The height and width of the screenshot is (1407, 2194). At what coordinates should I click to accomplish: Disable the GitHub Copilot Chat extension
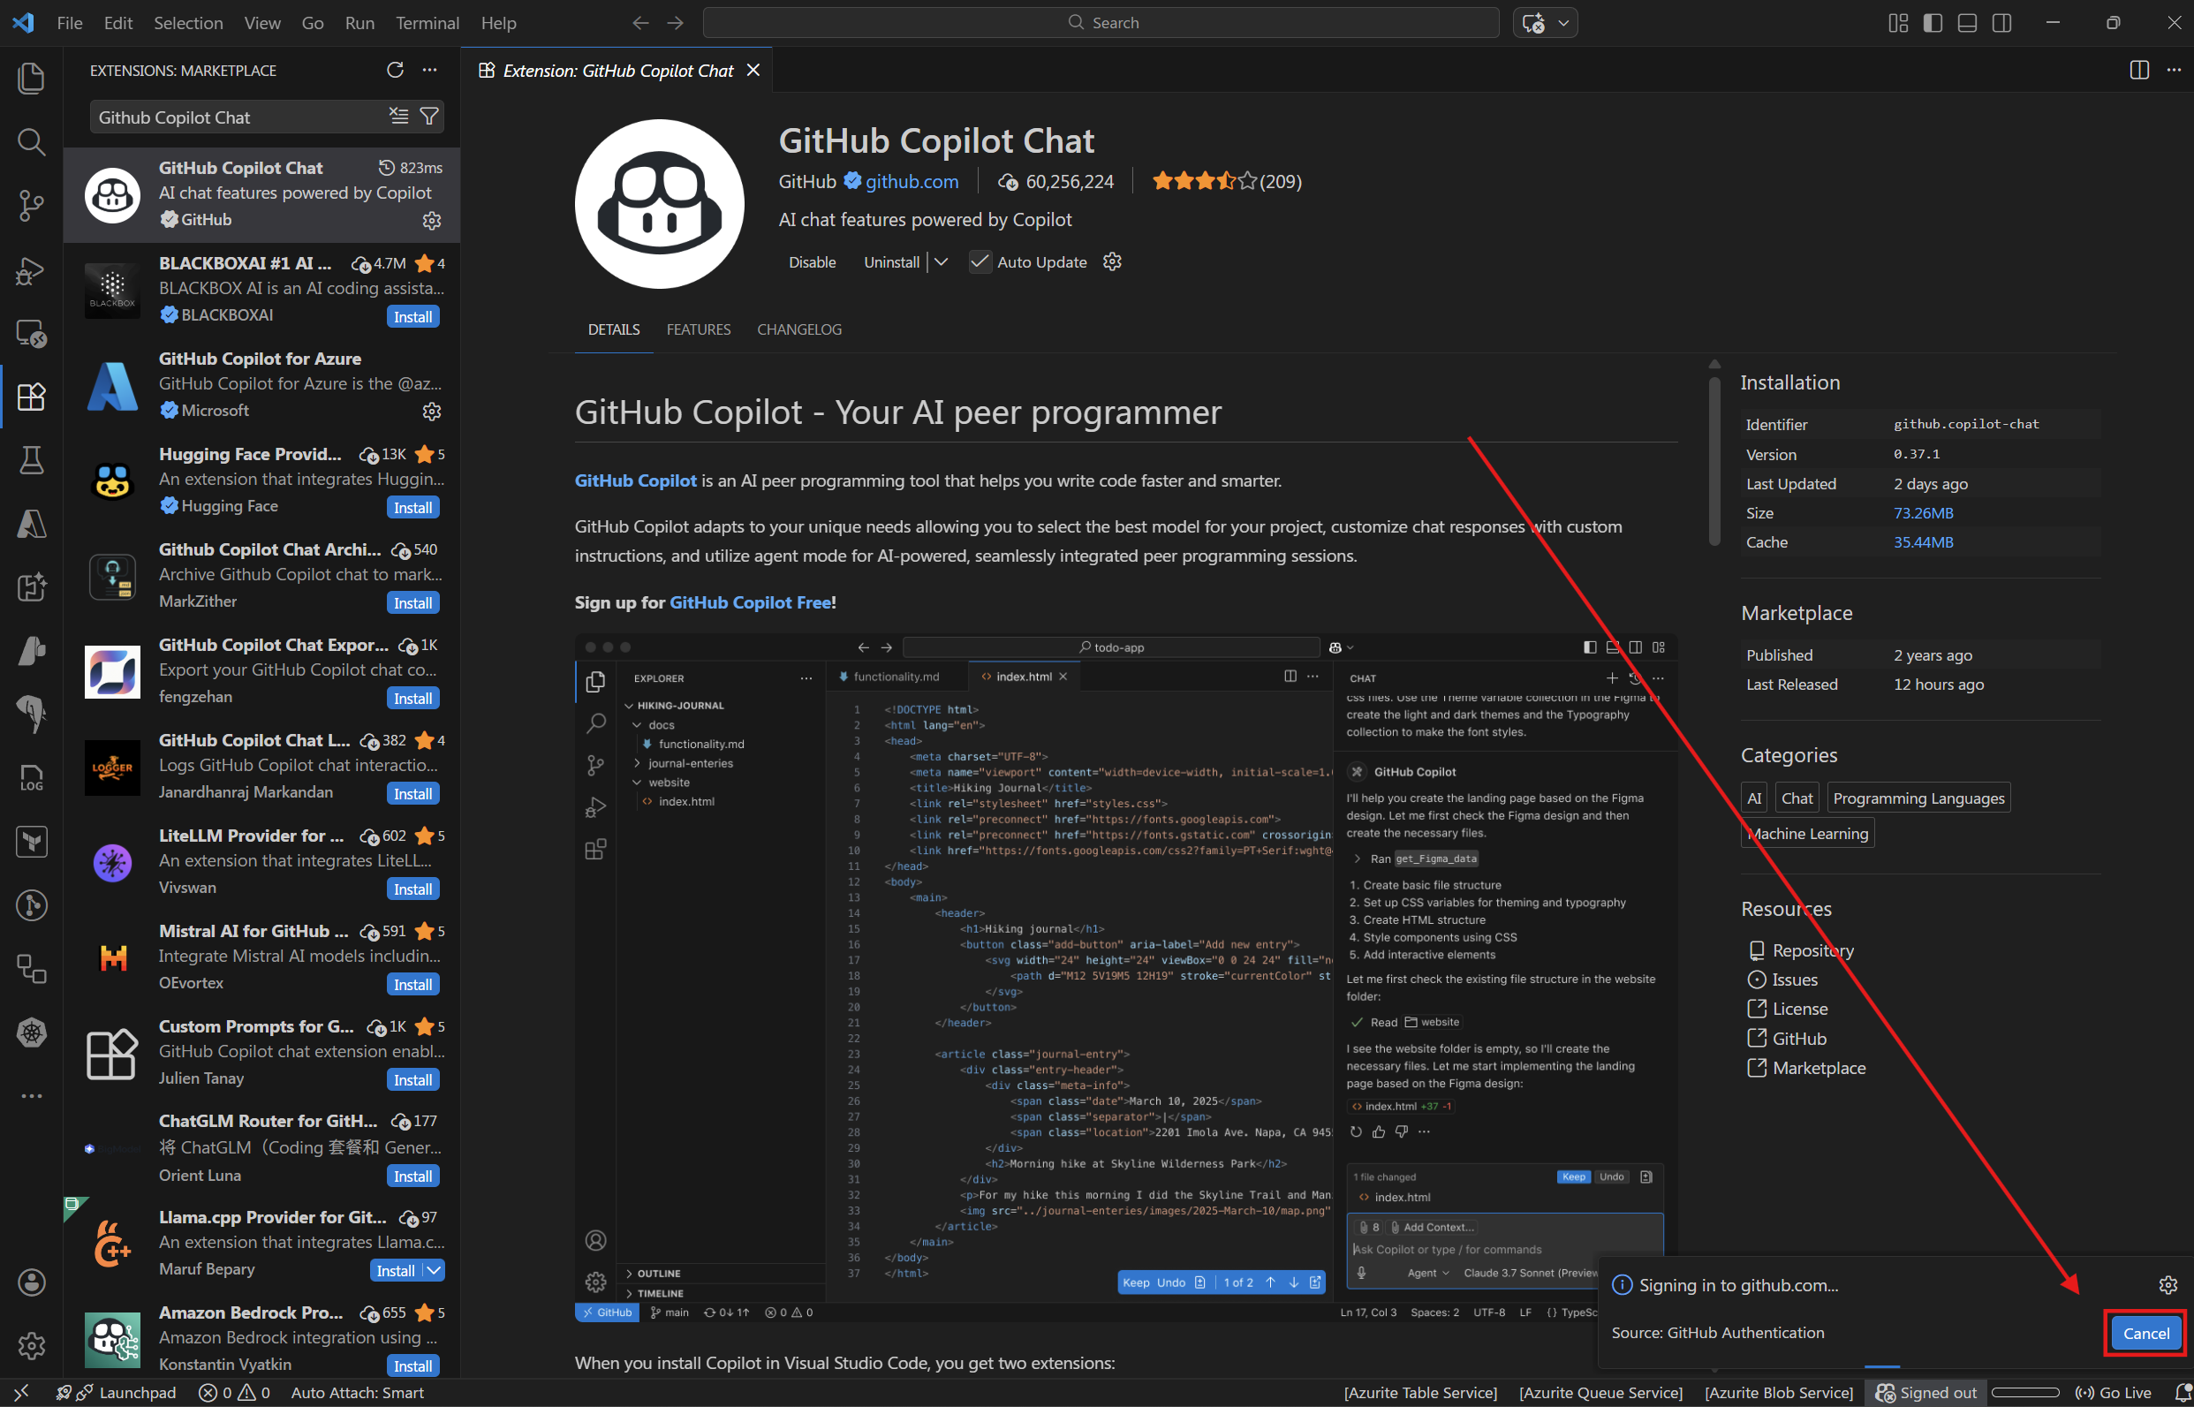coord(812,262)
